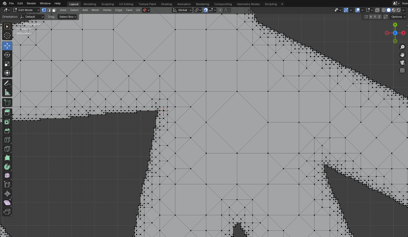Expand the Options dropdown
Image resolution: width=408 pixels, height=237 pixels.
[398, 17]
